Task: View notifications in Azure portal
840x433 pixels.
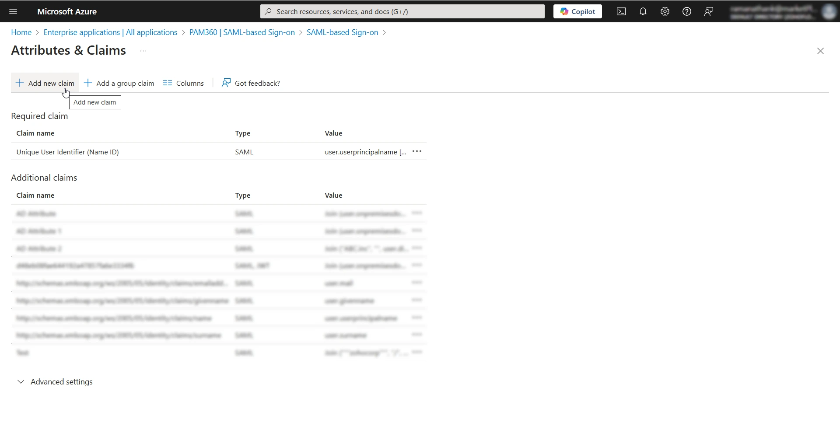Action: pyautogui.click(x=643, y=11)
